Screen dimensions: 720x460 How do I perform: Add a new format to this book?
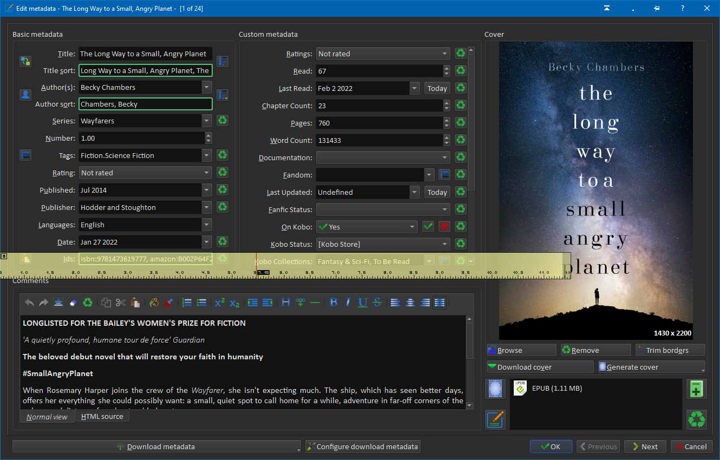pyautogui.click(x=696, y=389)
